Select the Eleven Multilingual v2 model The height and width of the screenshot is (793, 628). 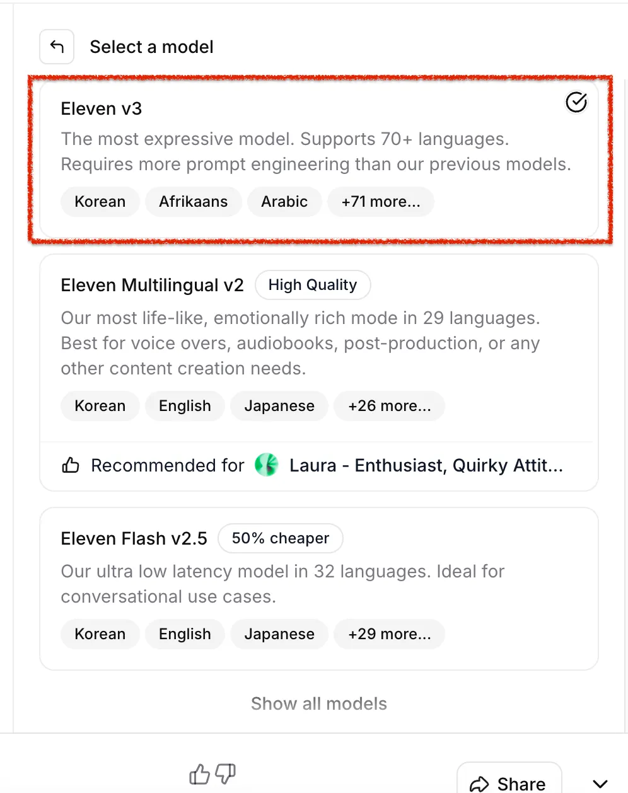(x=152, y=286)
